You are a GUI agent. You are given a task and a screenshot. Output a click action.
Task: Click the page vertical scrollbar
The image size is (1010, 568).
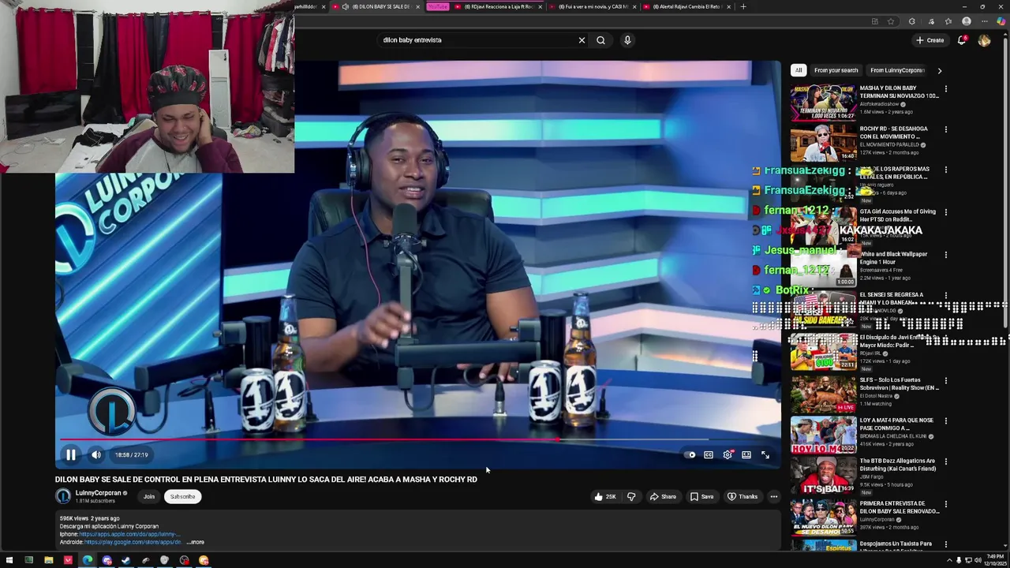[1005, 181]
